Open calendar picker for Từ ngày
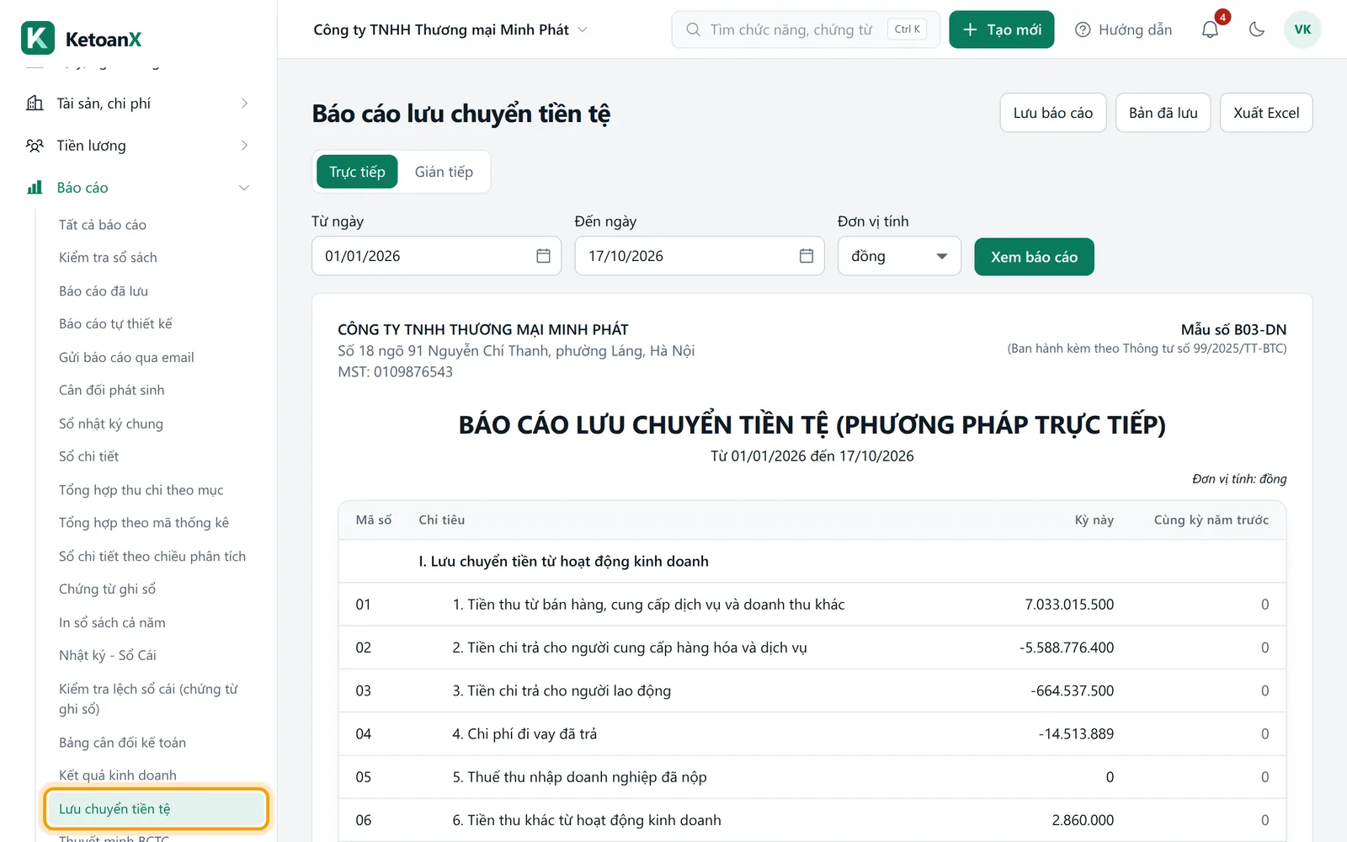 [543, 256]
